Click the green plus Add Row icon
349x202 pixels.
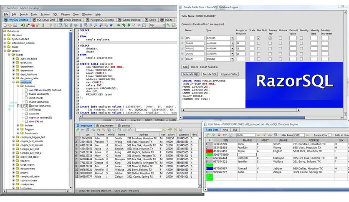[213, 135]
